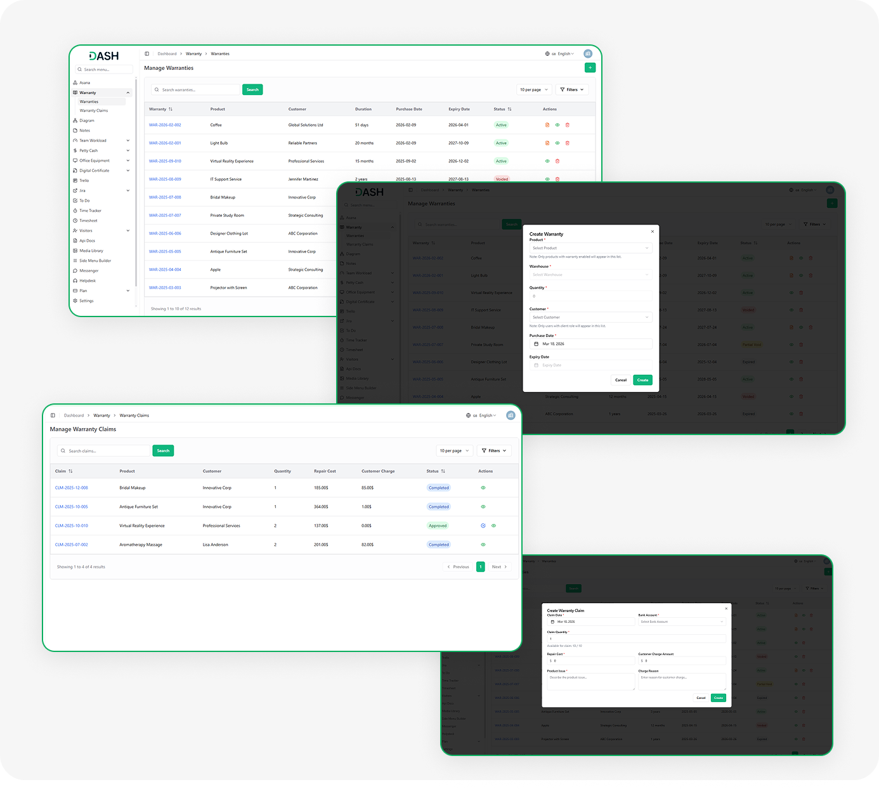Viewport: 879px width, 789px height.
Task: Click Create button in Create Warranty dialog
Action: coord(642,380)
